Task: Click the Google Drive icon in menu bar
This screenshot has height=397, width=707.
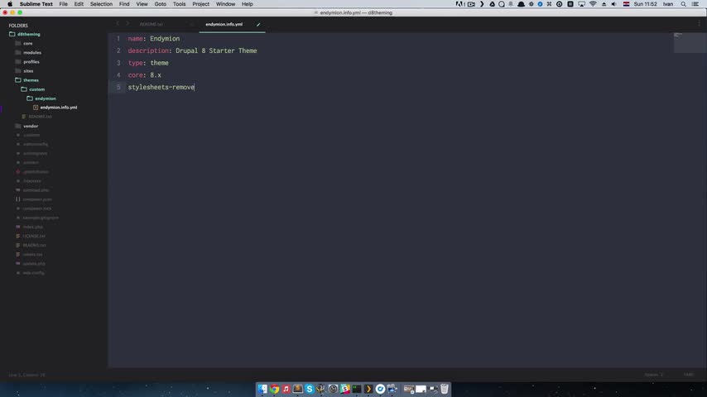Action: (493, 4)
